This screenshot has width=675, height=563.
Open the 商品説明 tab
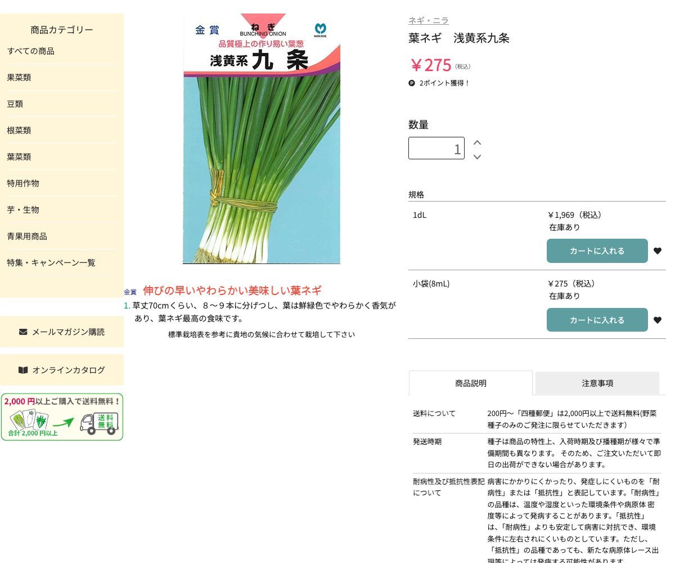[471, 383]
